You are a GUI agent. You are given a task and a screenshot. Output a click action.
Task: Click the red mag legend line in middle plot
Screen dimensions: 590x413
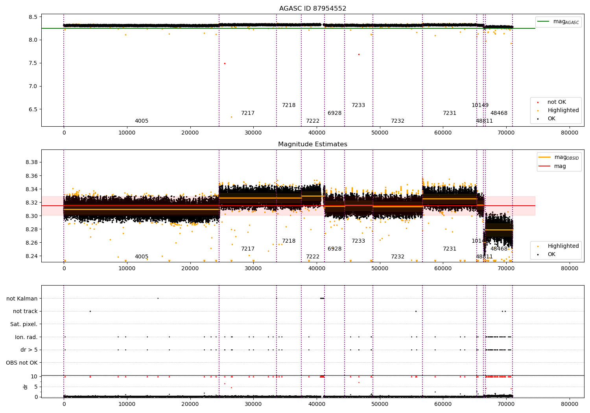pos(545,166)
